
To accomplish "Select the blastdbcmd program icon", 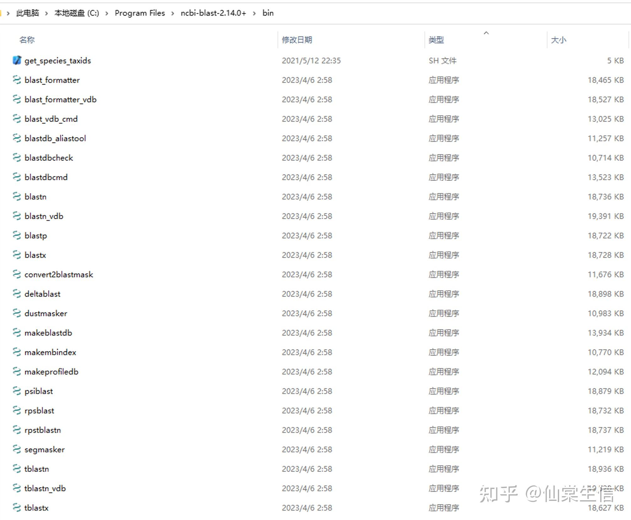I will pyautogui.click(x=17, y=177).
